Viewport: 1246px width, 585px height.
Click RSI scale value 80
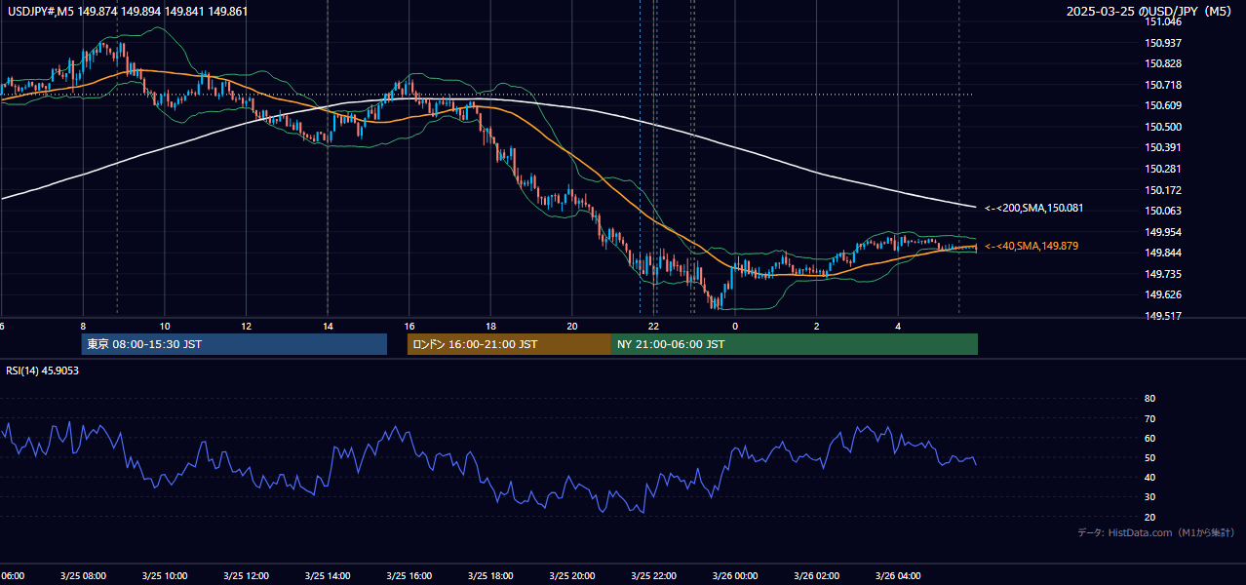click(1149, 399)
